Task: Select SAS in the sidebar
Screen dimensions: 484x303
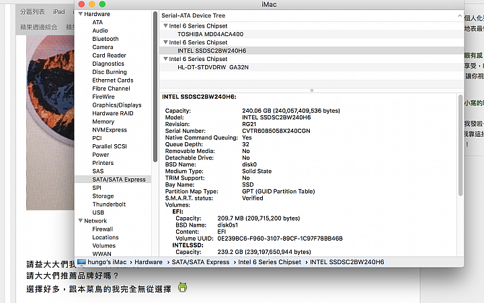Action: (x=98, y=171)
